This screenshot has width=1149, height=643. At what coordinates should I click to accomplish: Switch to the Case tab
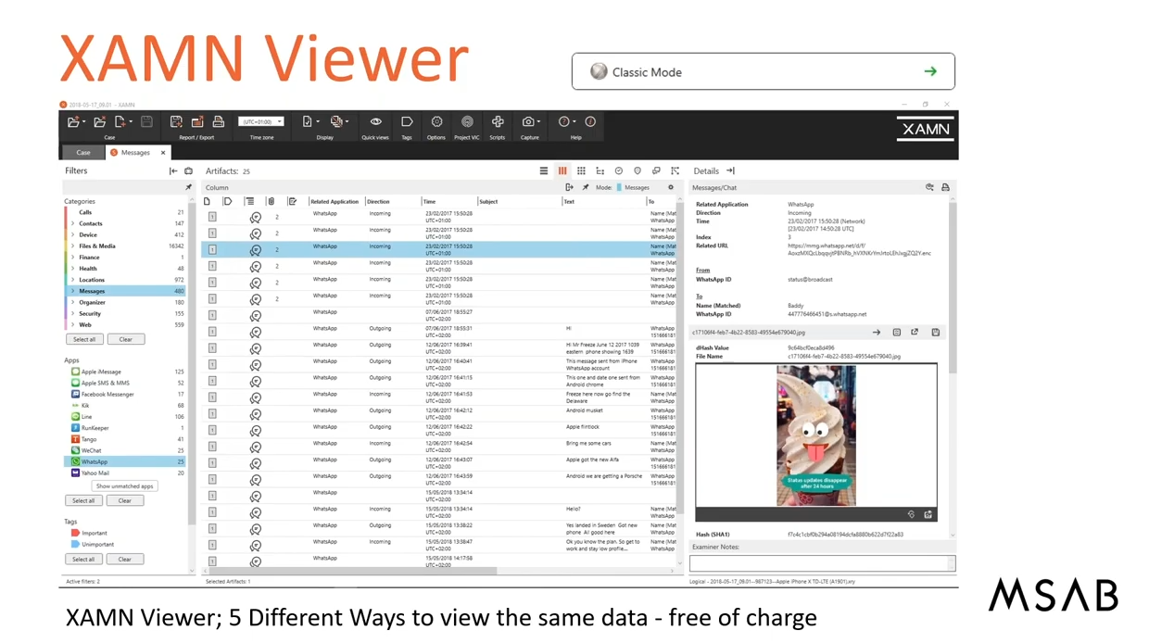pyautogui.click(x=83, y=153)
